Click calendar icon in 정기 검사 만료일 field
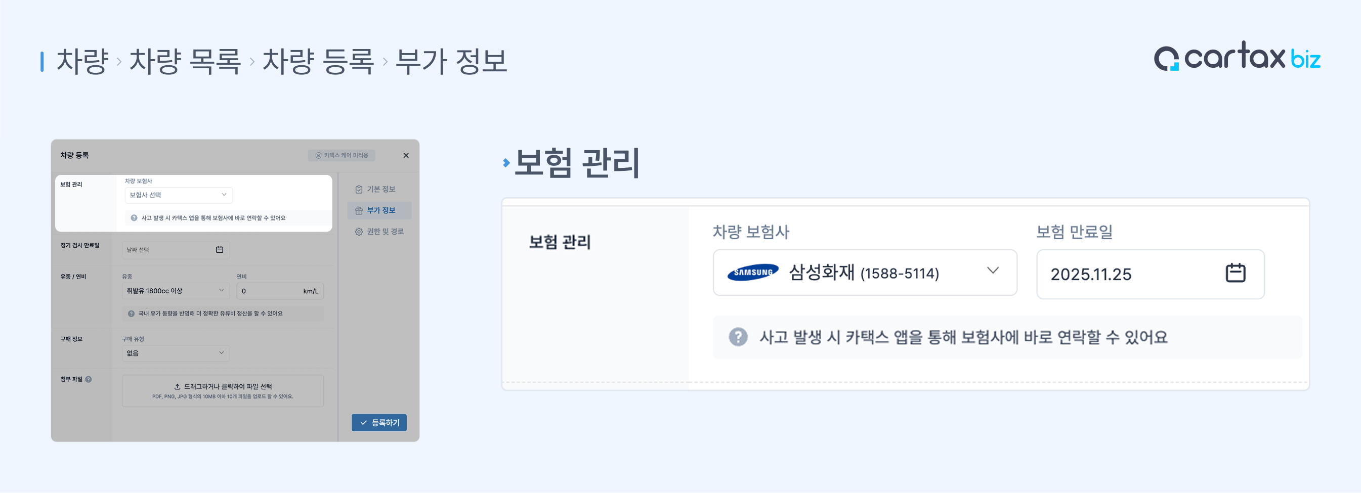Image resolution: width=1361 pixels, height=493 pixels. coord(219,250)
